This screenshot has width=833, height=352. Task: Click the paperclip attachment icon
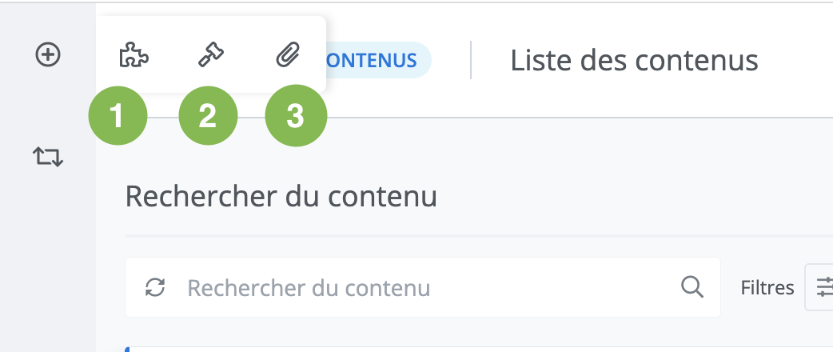click(x=286, y=55)
